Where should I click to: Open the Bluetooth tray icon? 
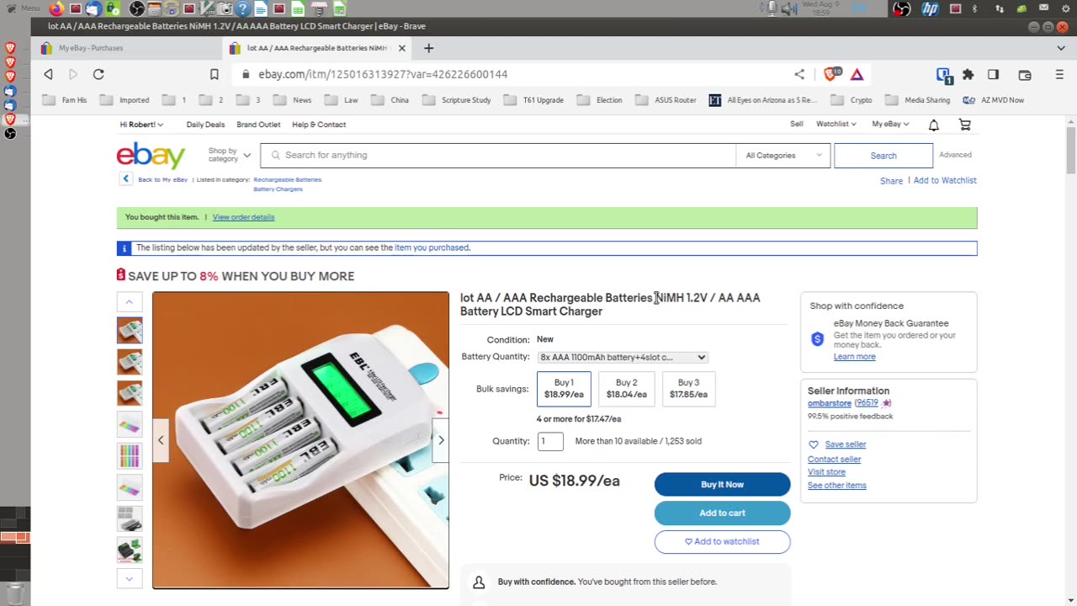coord(974,8)
